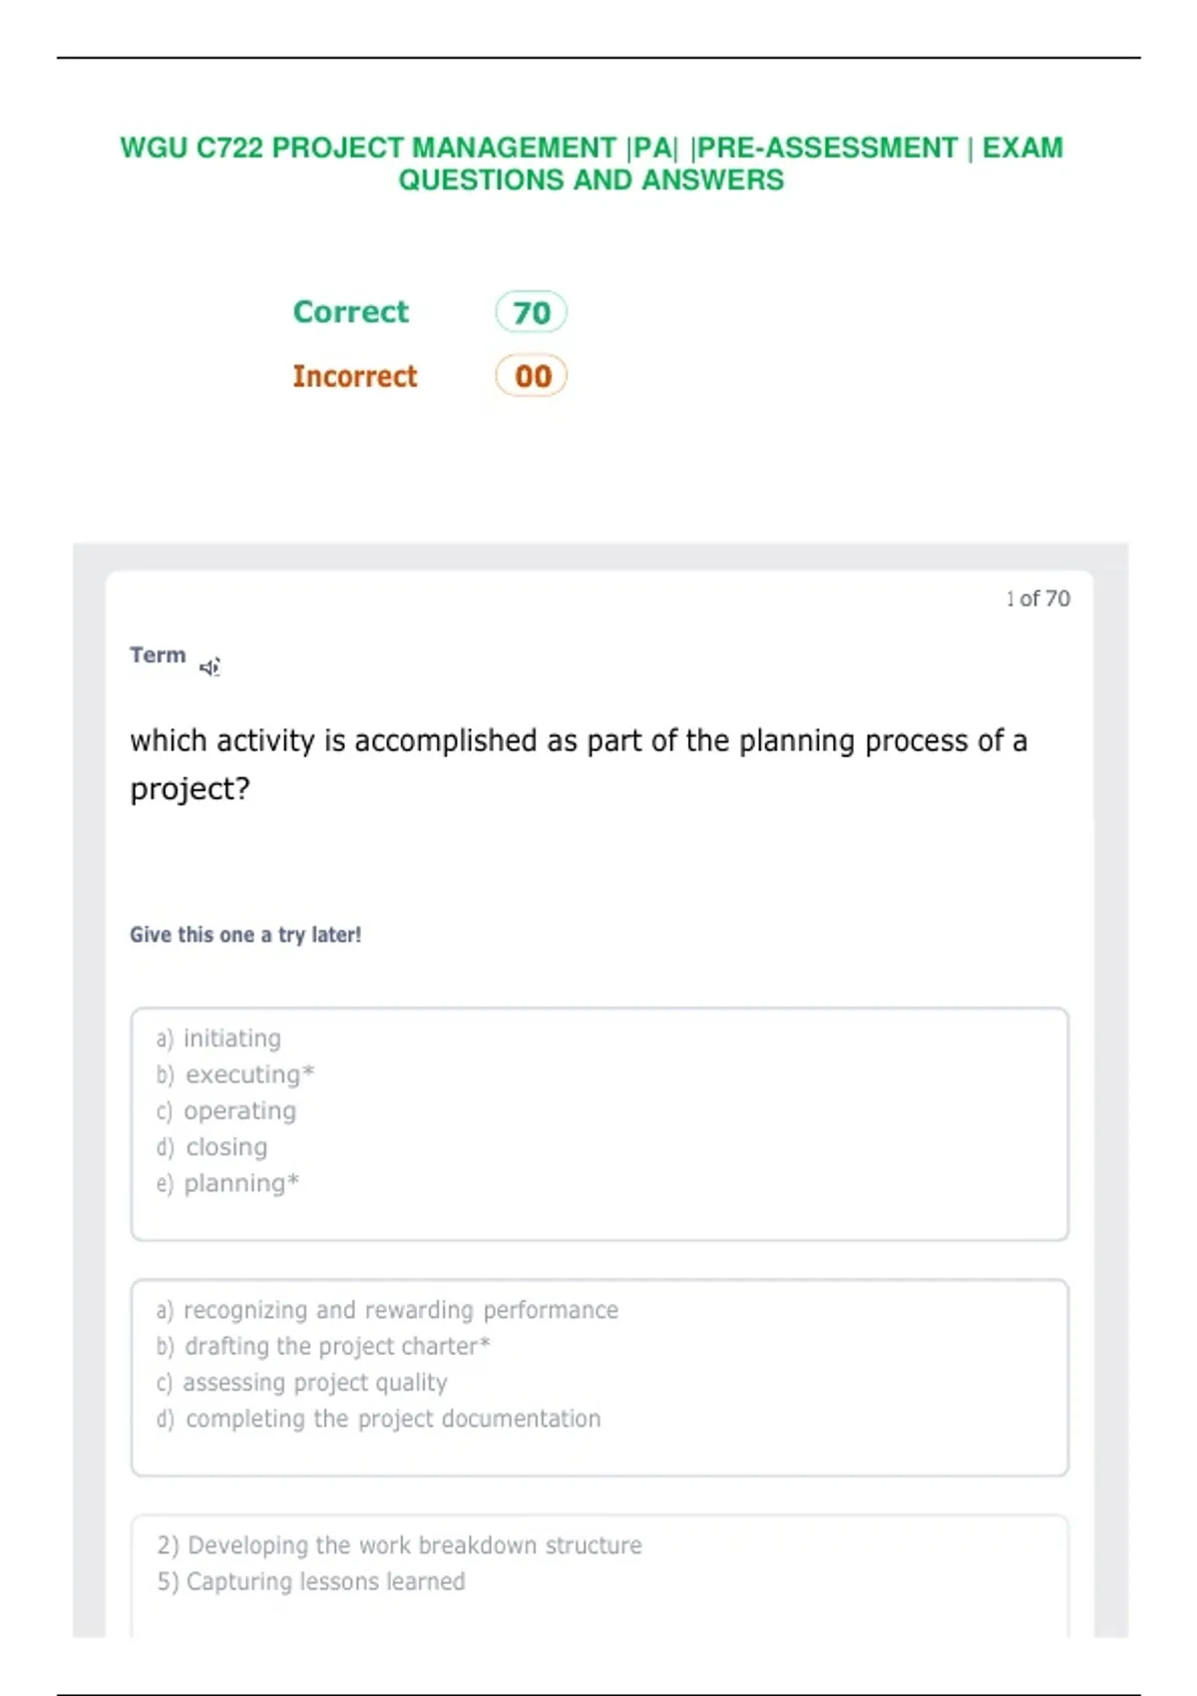Choose option a) recognizing and rewarding performance
1197x1696 pixels.
pyautogui.click(x=387, y=1310)
